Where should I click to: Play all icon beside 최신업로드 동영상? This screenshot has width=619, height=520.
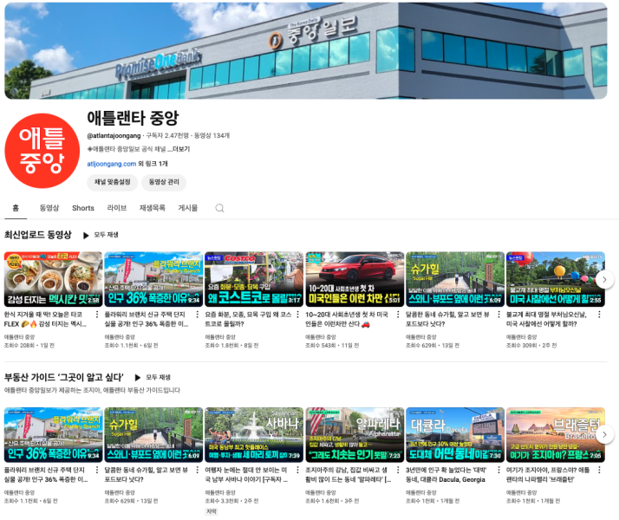pos(86,236)
